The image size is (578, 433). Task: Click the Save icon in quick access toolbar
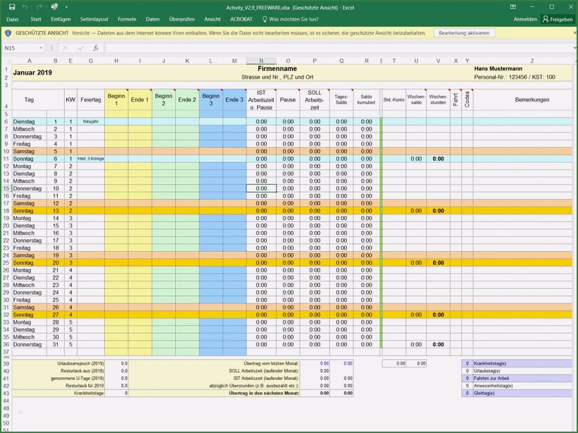[12, 7]
